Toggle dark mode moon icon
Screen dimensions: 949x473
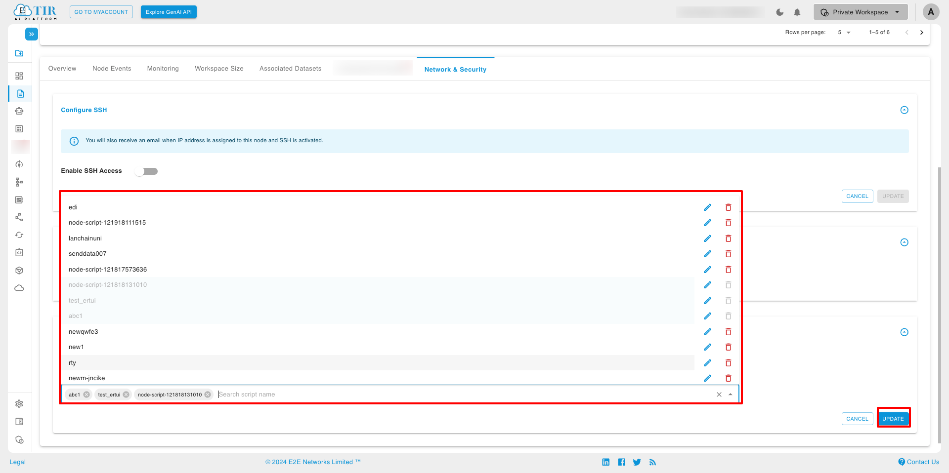pos(780,12)
